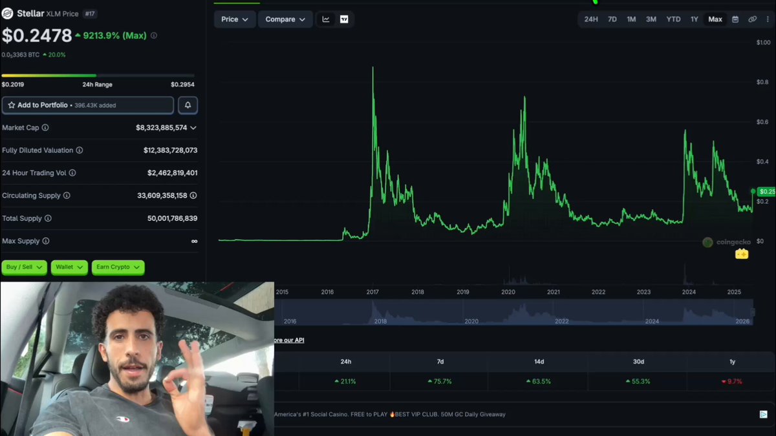Image resolution: width=776 pixels, height=436 pixels.
Task: Open info icon beside Fully Diluted Valuation
Action: click(80, 151)
